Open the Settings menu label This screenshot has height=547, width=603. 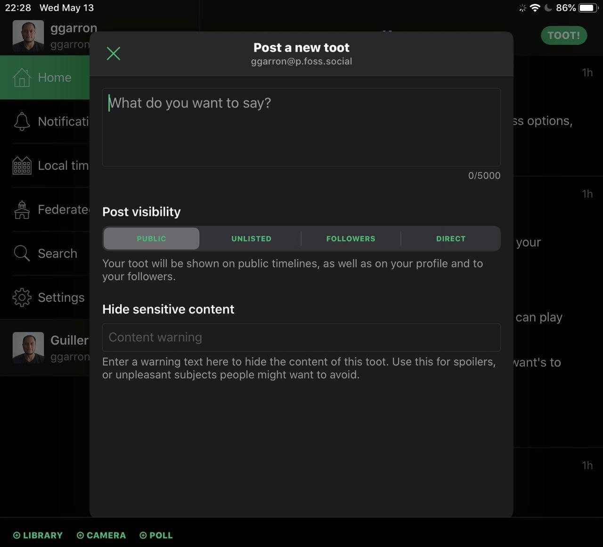tap(61, 298)
